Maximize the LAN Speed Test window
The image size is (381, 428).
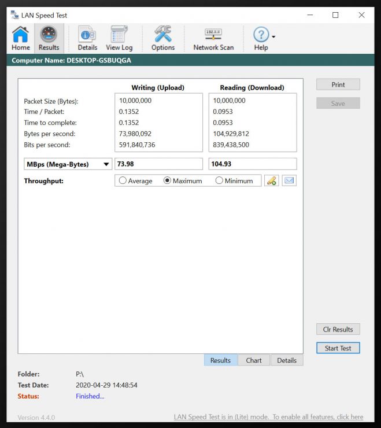[x=335, y=15]
